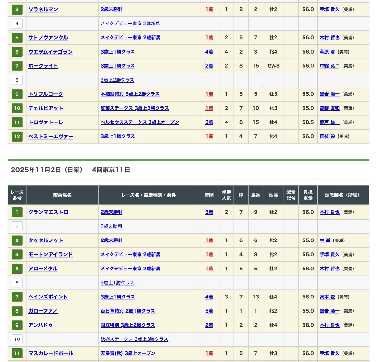This screenshot has height=362, width=377.
Task: Open 2歳未勝利 link in タッセルノット row
Action: (111, 240)
